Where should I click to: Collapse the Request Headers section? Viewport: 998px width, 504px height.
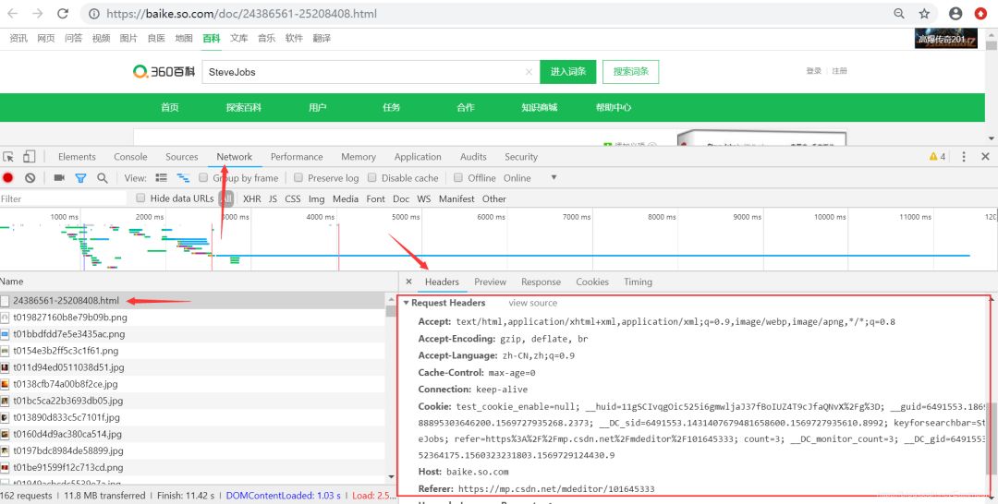click(407, 303)
